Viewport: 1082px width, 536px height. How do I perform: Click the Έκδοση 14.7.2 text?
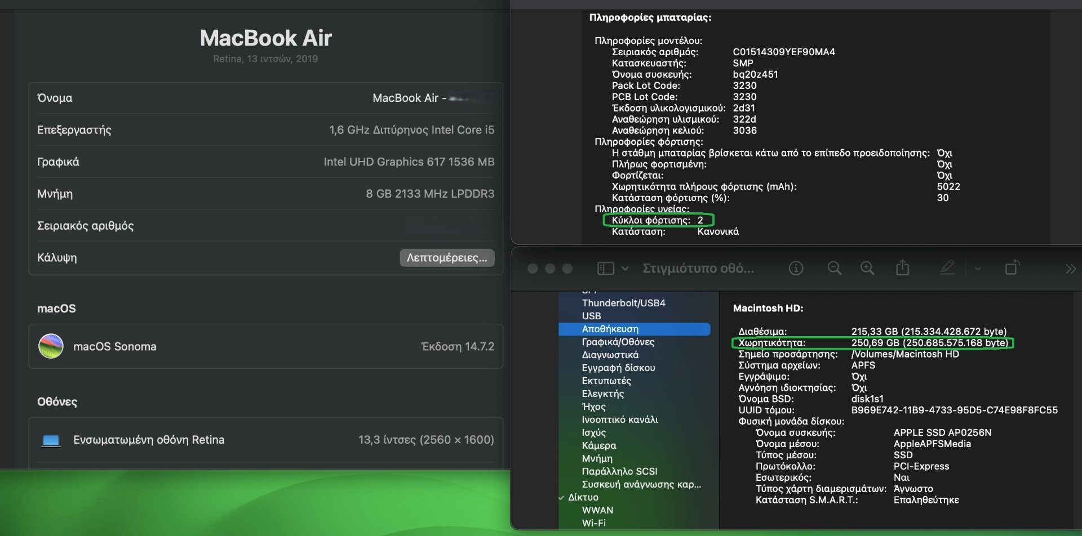click(x=457, y=346)
